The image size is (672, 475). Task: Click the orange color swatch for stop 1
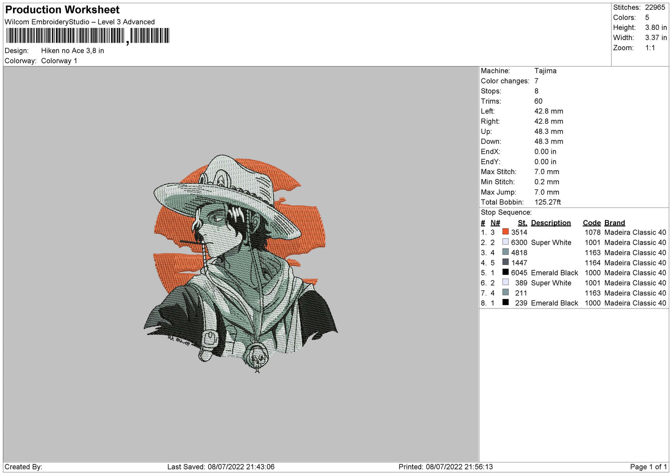[x=505, y=232]
